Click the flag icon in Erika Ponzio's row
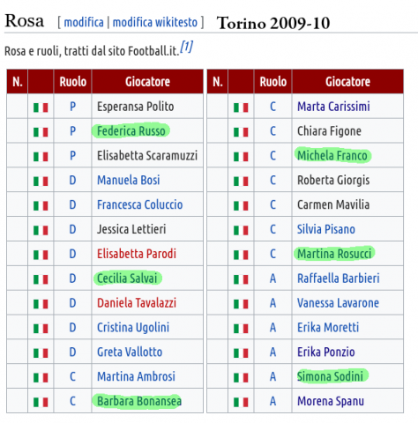This screenshot has width=418, height=423. 241,353
